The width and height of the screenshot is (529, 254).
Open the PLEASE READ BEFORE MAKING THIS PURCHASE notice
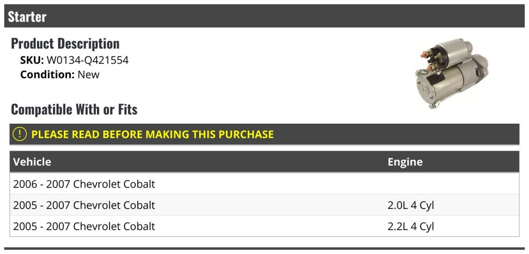coord(153,134)
